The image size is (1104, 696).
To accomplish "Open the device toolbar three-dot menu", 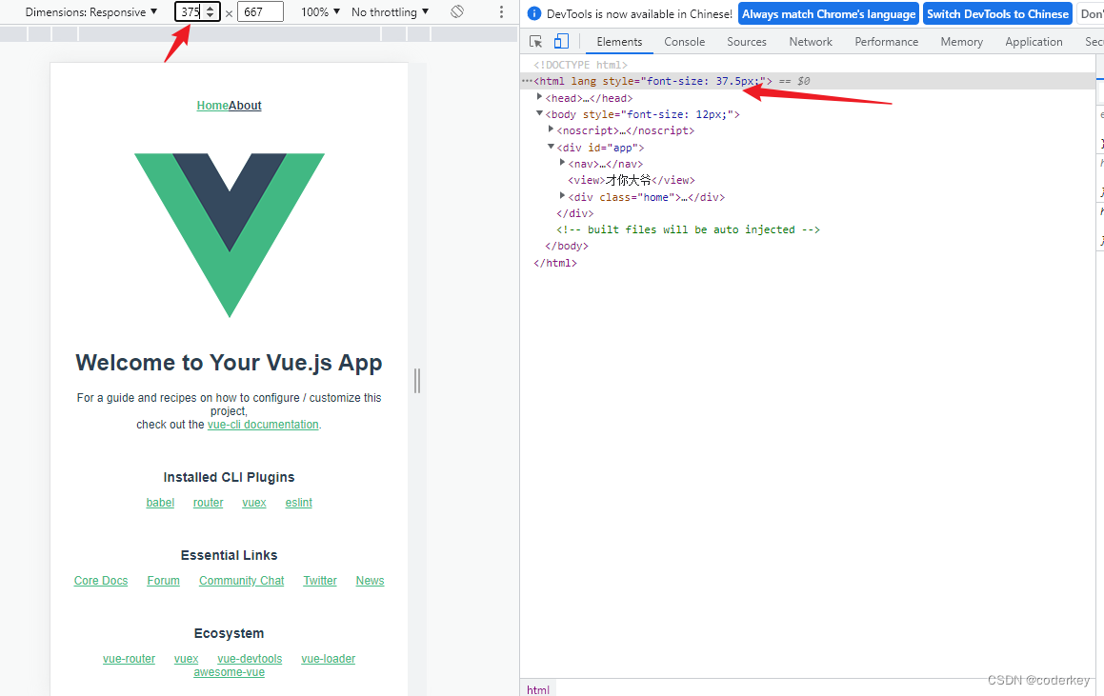I will (x=501, y=12).
